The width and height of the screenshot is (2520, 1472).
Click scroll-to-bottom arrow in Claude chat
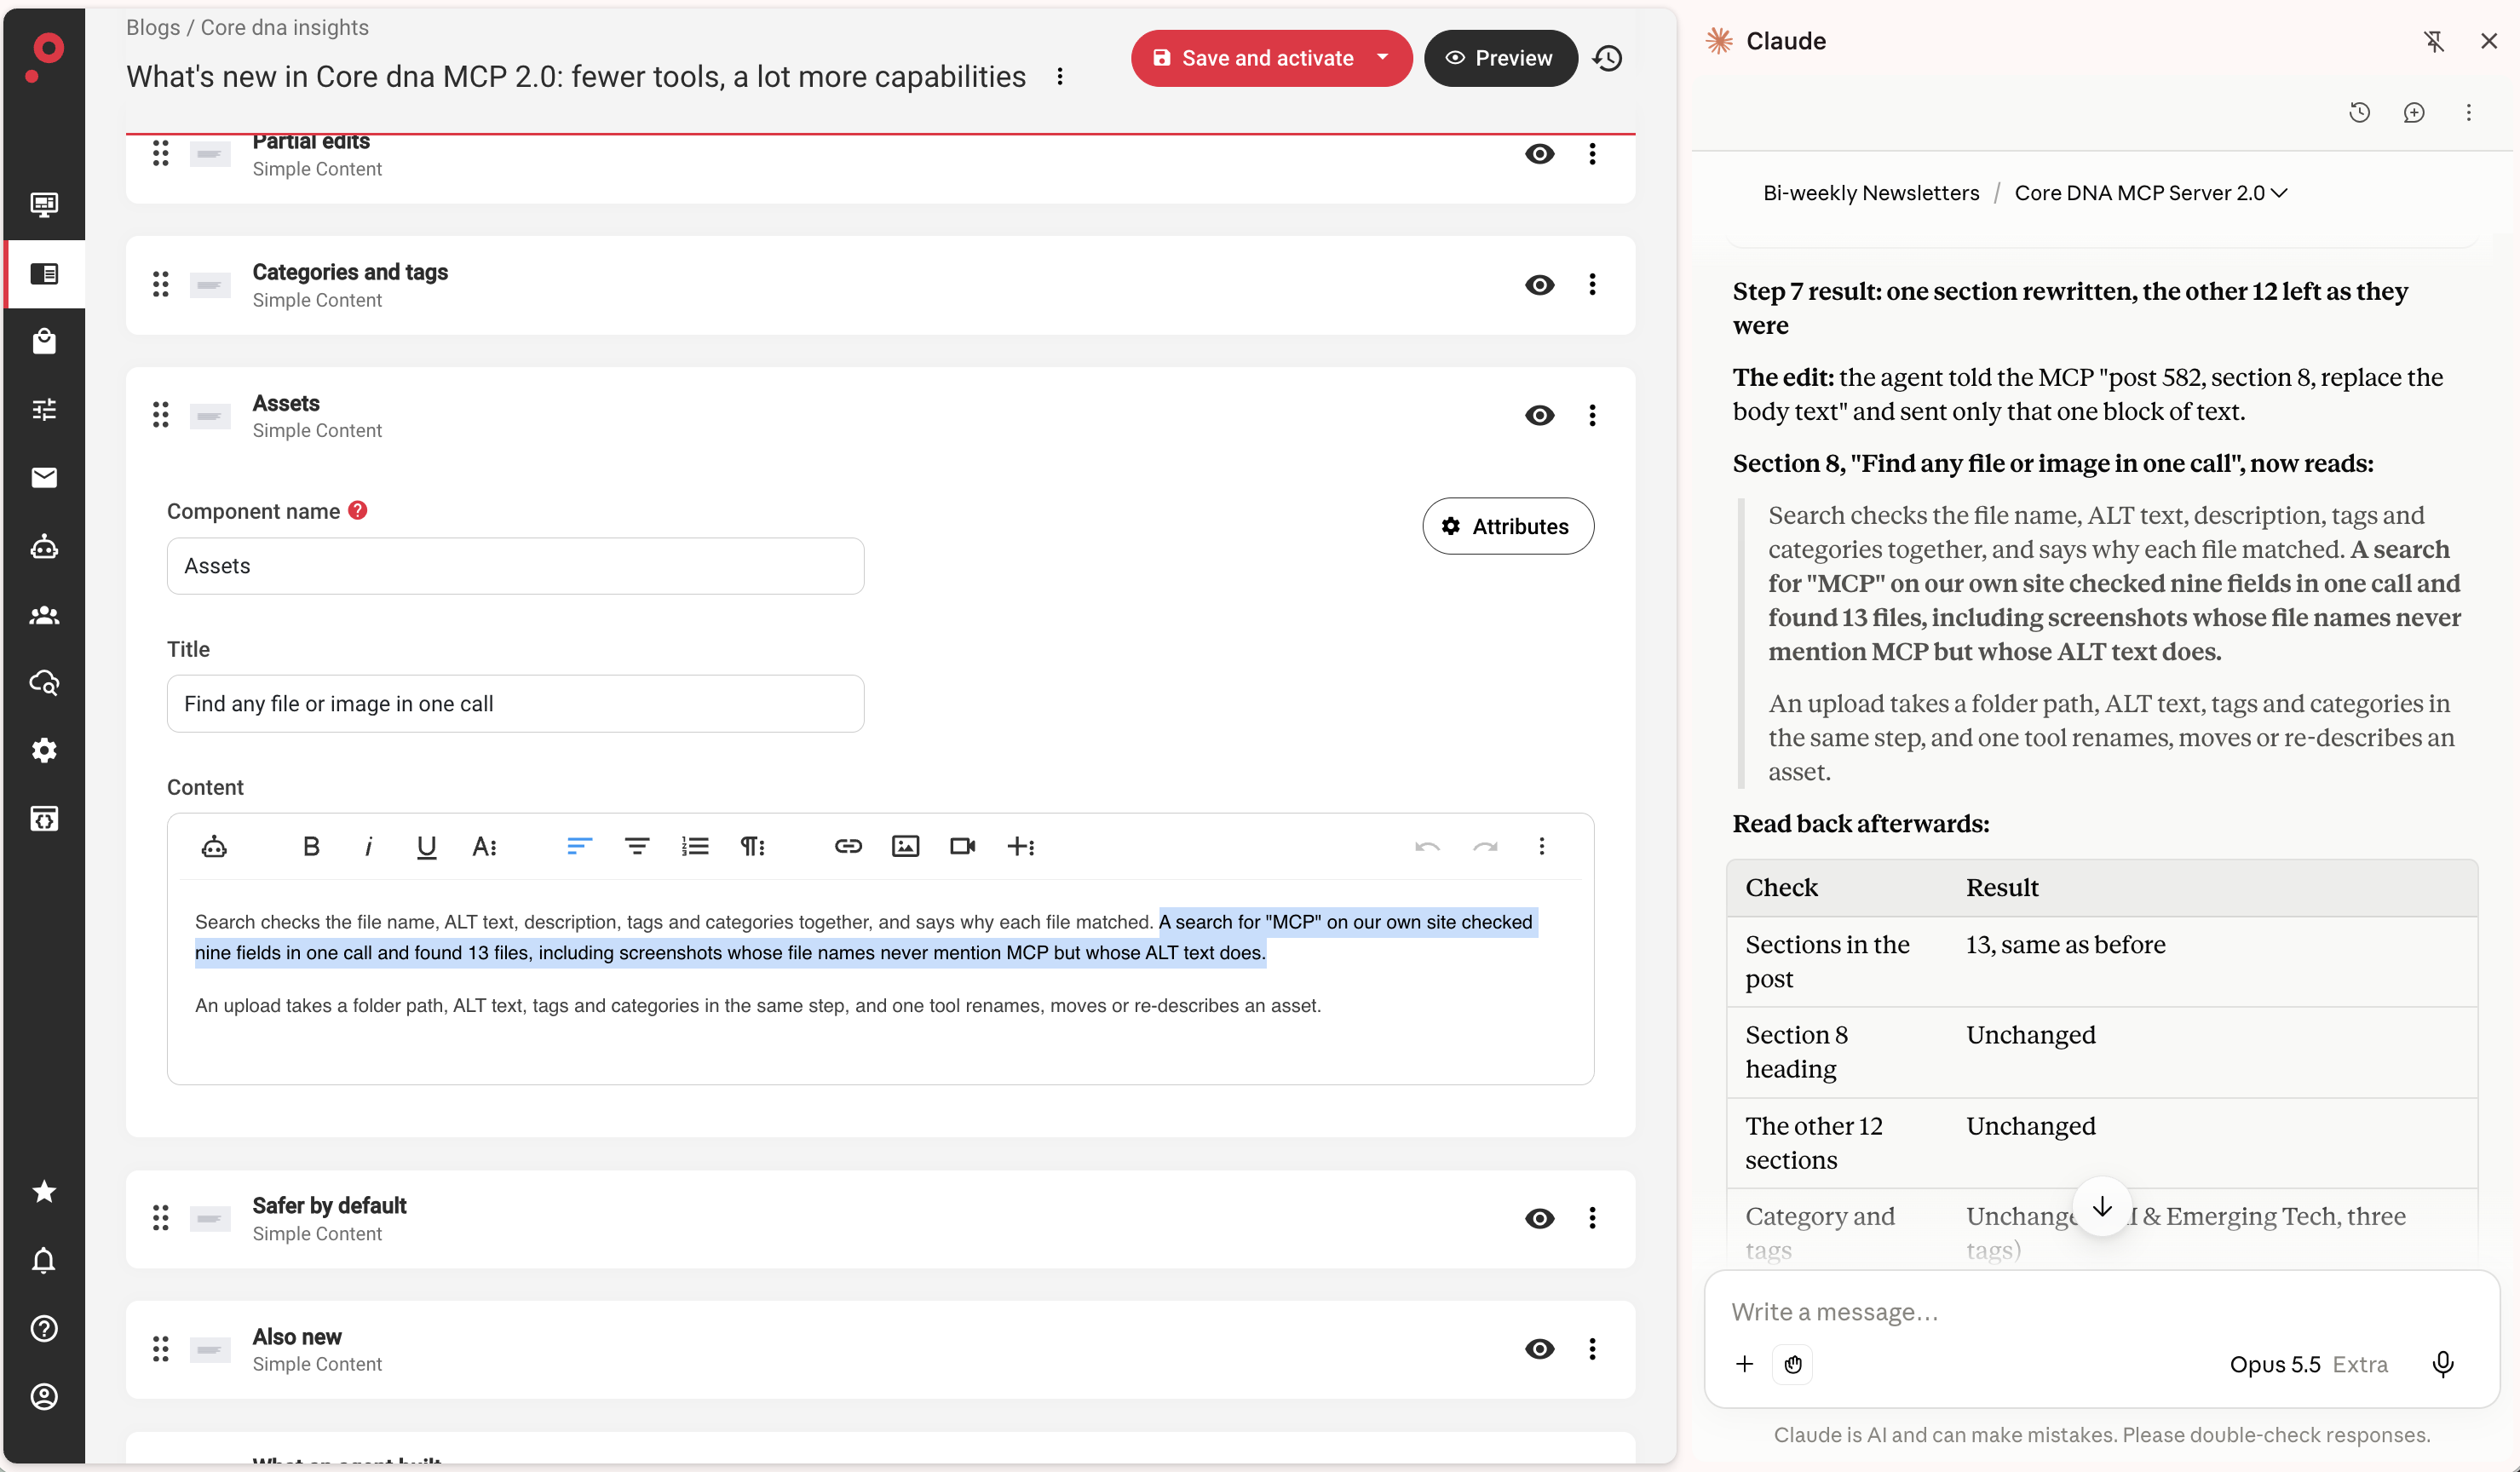click(2102, 1207)
